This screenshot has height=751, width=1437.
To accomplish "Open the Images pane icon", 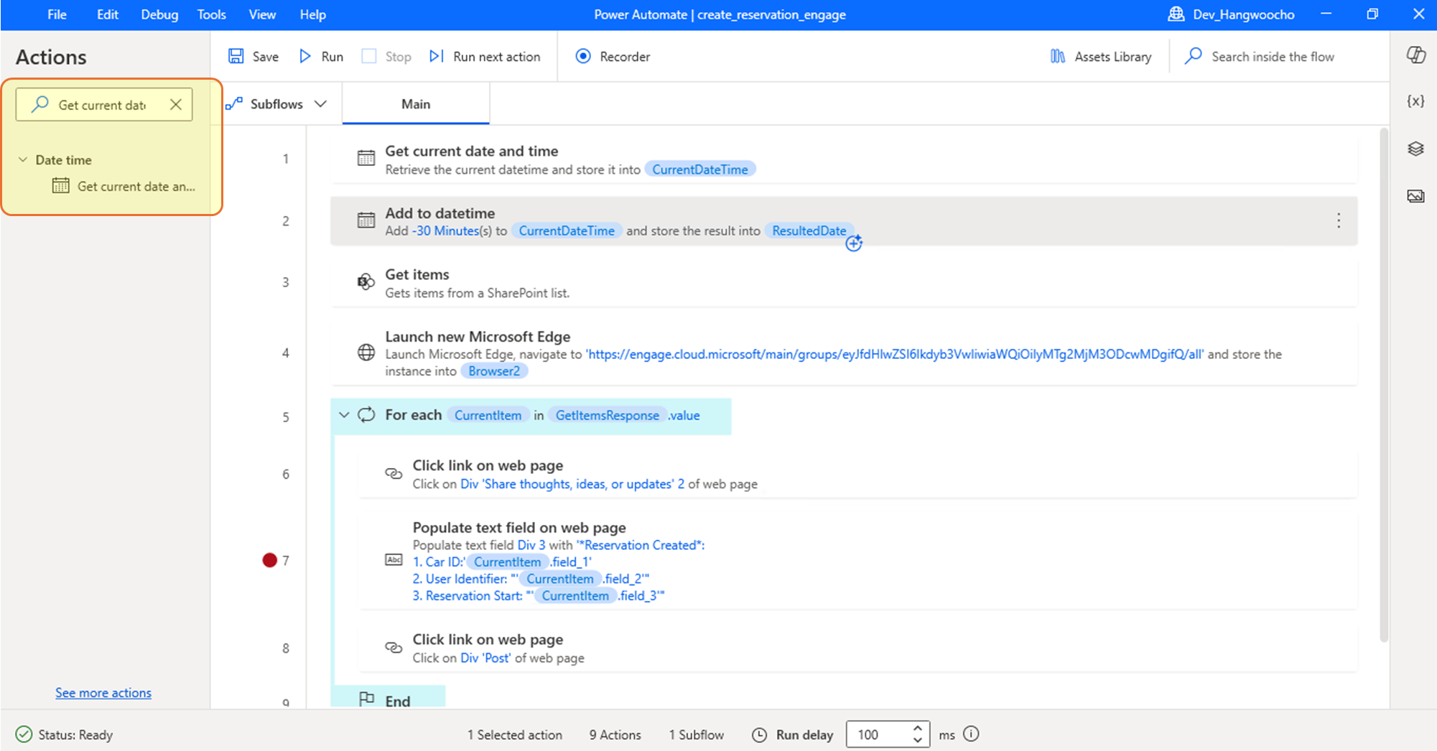I will (x=1415, y=196).
